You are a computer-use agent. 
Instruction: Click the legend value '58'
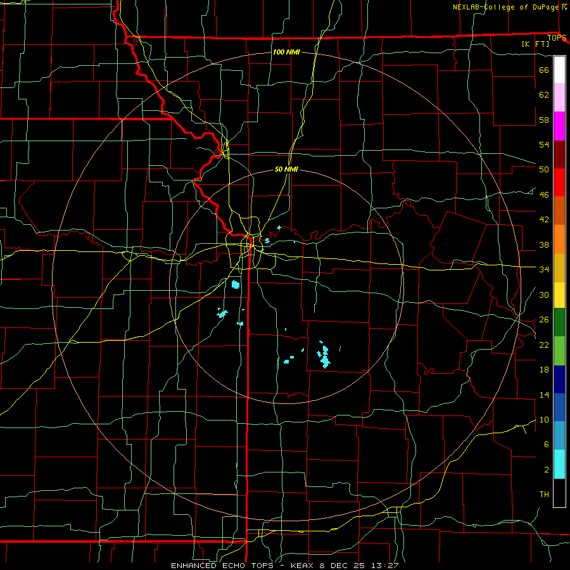click(x=544, y=120)
